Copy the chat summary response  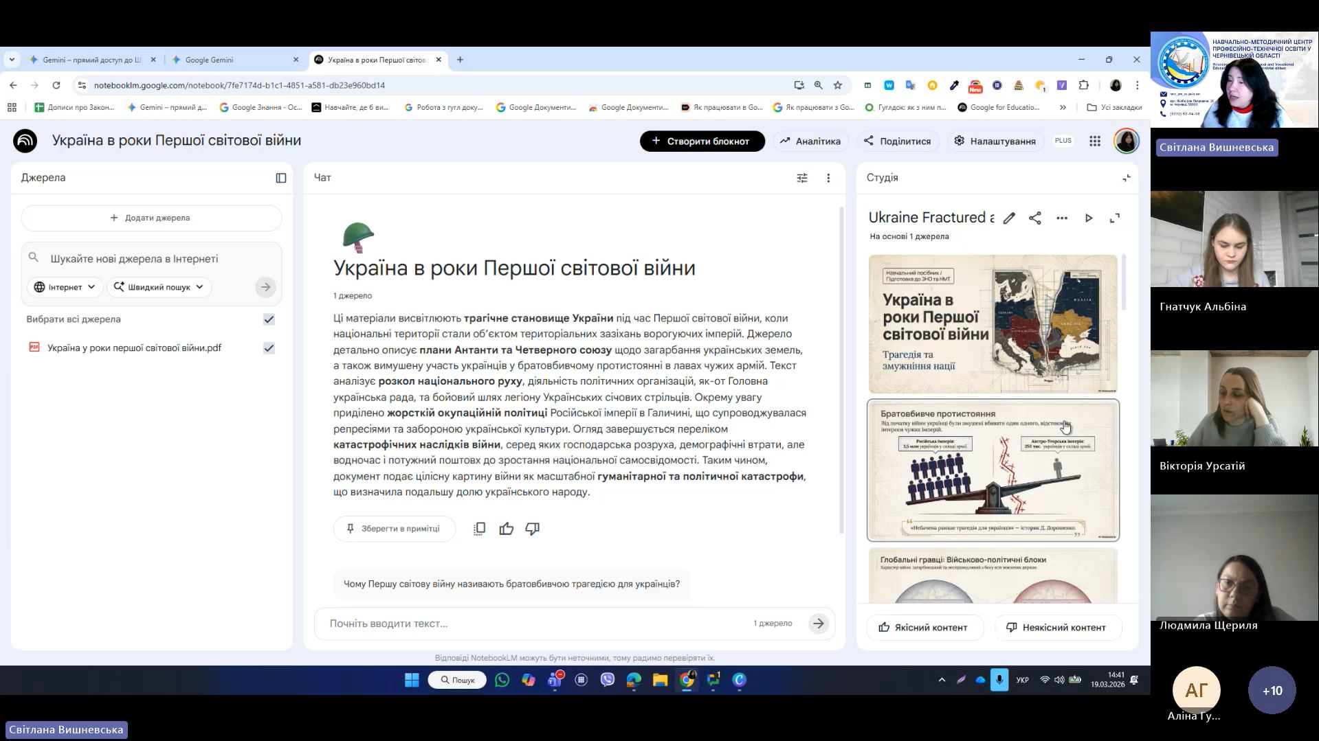click(480, 529)
